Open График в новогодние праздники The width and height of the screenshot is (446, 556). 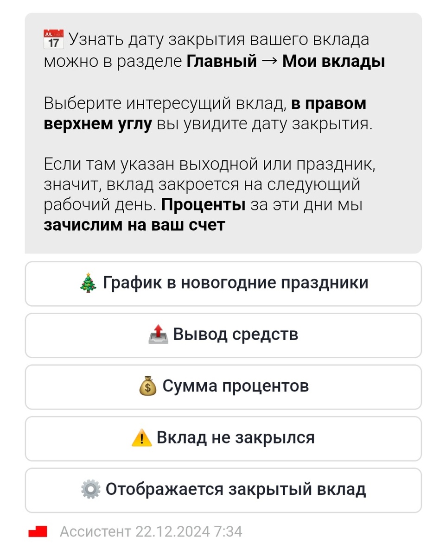pos(223,283)
